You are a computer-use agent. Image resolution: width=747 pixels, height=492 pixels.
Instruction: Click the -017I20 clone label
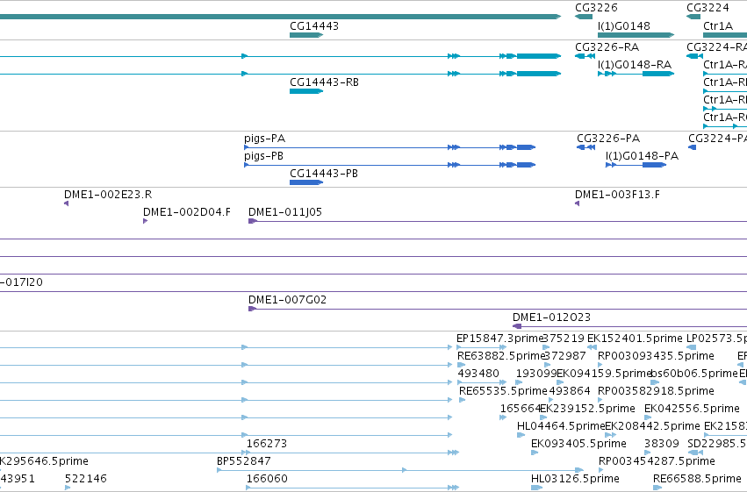[21, 282]
